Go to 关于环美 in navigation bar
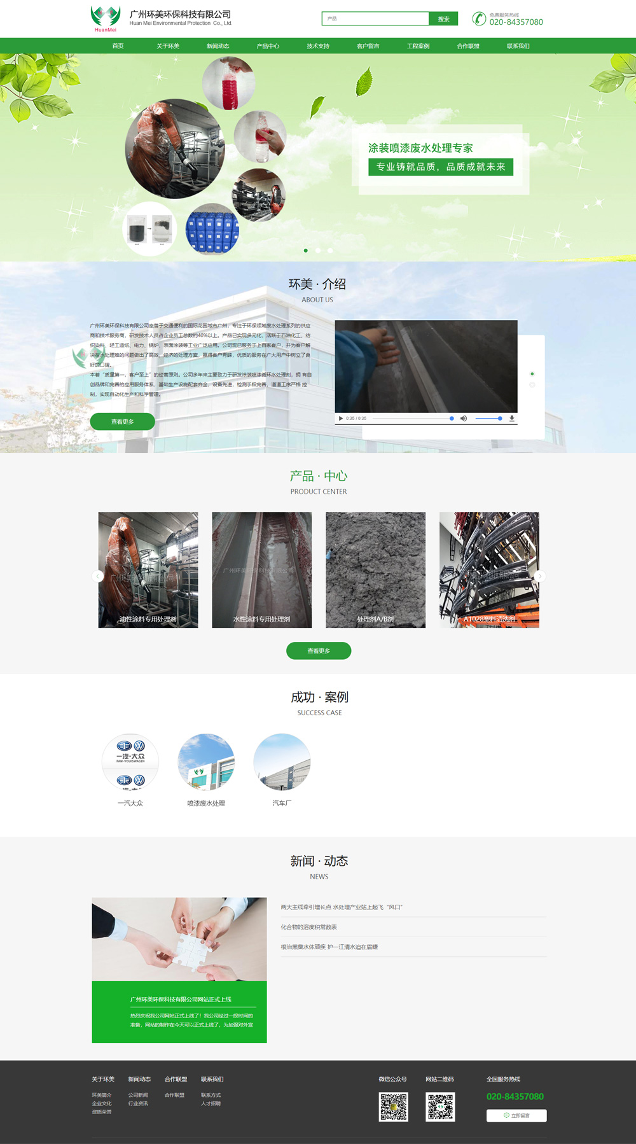This screenshot has width=636, height=1144. point(168,46)
